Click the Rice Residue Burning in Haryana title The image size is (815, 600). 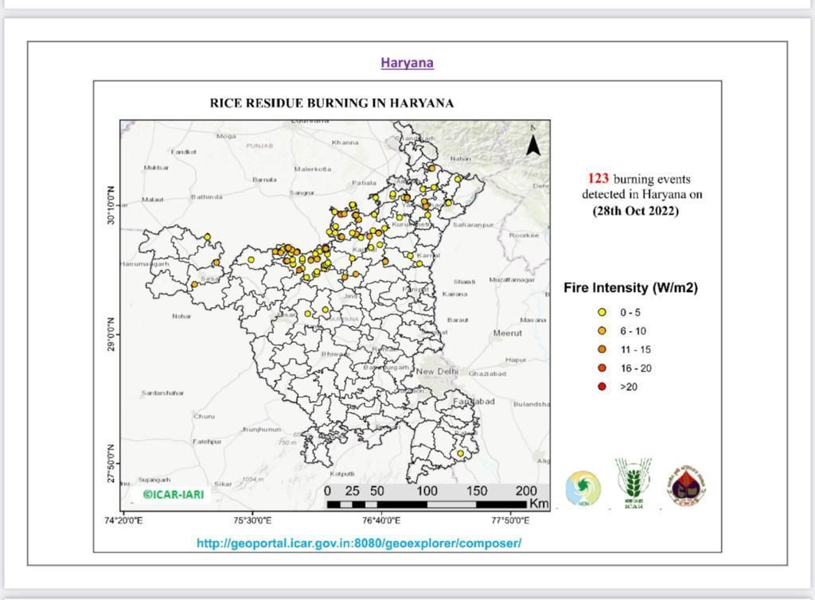tap(331, 103)
